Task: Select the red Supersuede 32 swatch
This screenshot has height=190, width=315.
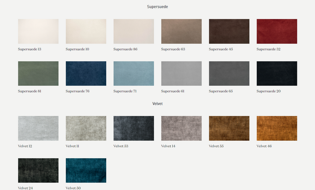Action: [277, 31]
